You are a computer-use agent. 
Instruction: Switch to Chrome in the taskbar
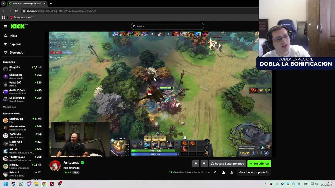(44, 184)
